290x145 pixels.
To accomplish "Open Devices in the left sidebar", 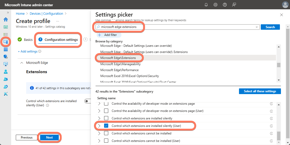I will click(6, 42).
